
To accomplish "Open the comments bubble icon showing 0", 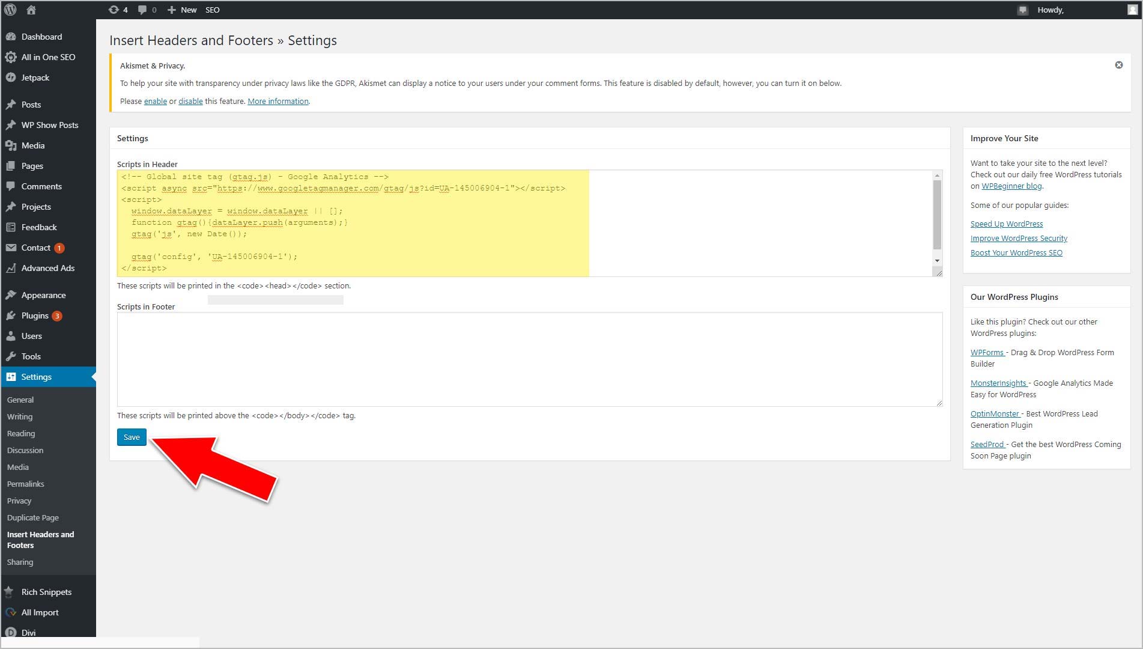I will (147, 10).
